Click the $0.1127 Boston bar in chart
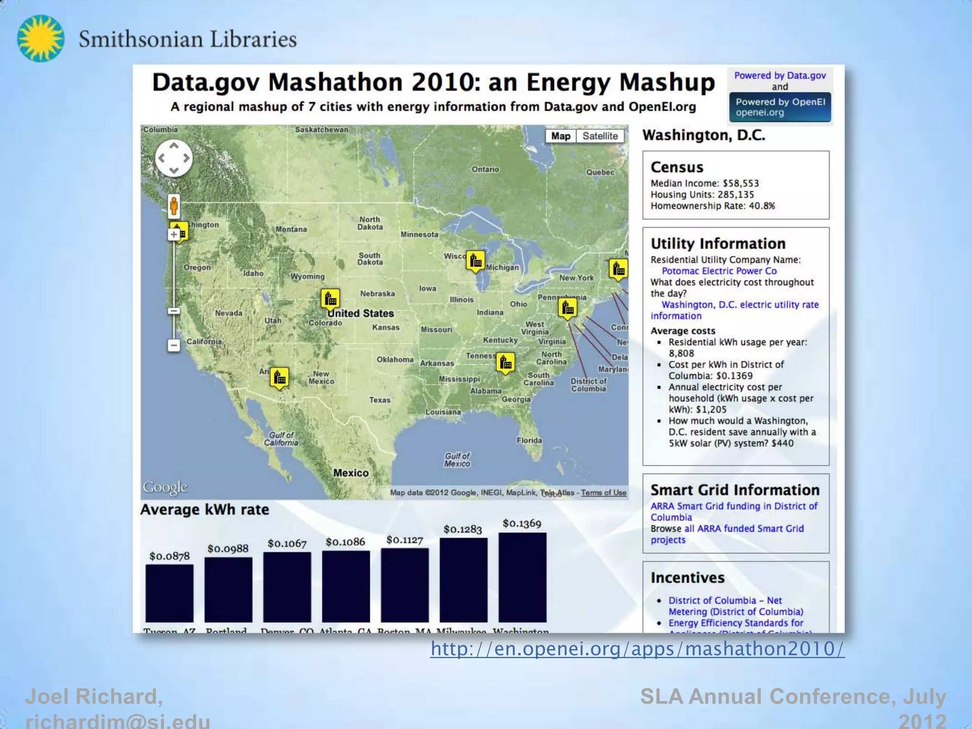Image resolution: width=972 pixels, height=729 pixels. tap(405, 585)
